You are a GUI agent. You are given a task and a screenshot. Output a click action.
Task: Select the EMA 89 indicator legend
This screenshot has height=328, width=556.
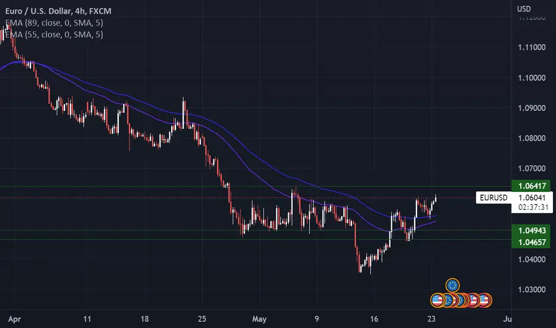click(x=54, y=23)
